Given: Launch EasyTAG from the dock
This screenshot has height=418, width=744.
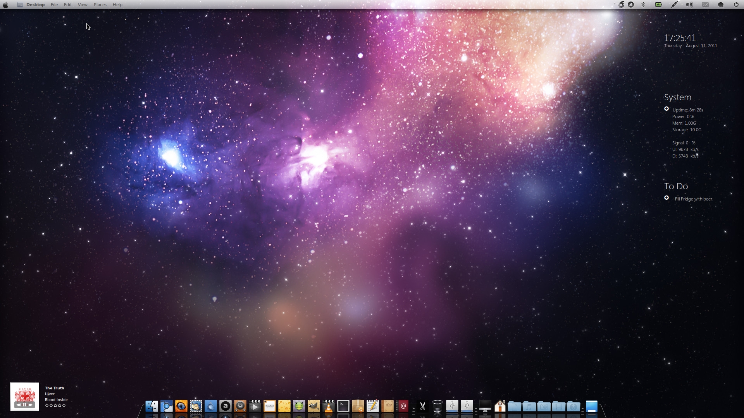Looking at the screenshot, I should [269, 406].
